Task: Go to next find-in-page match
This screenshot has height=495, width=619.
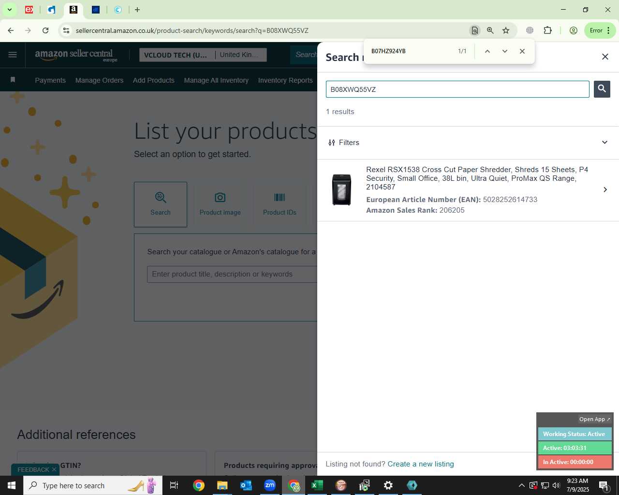Action: tap(505, 51)
